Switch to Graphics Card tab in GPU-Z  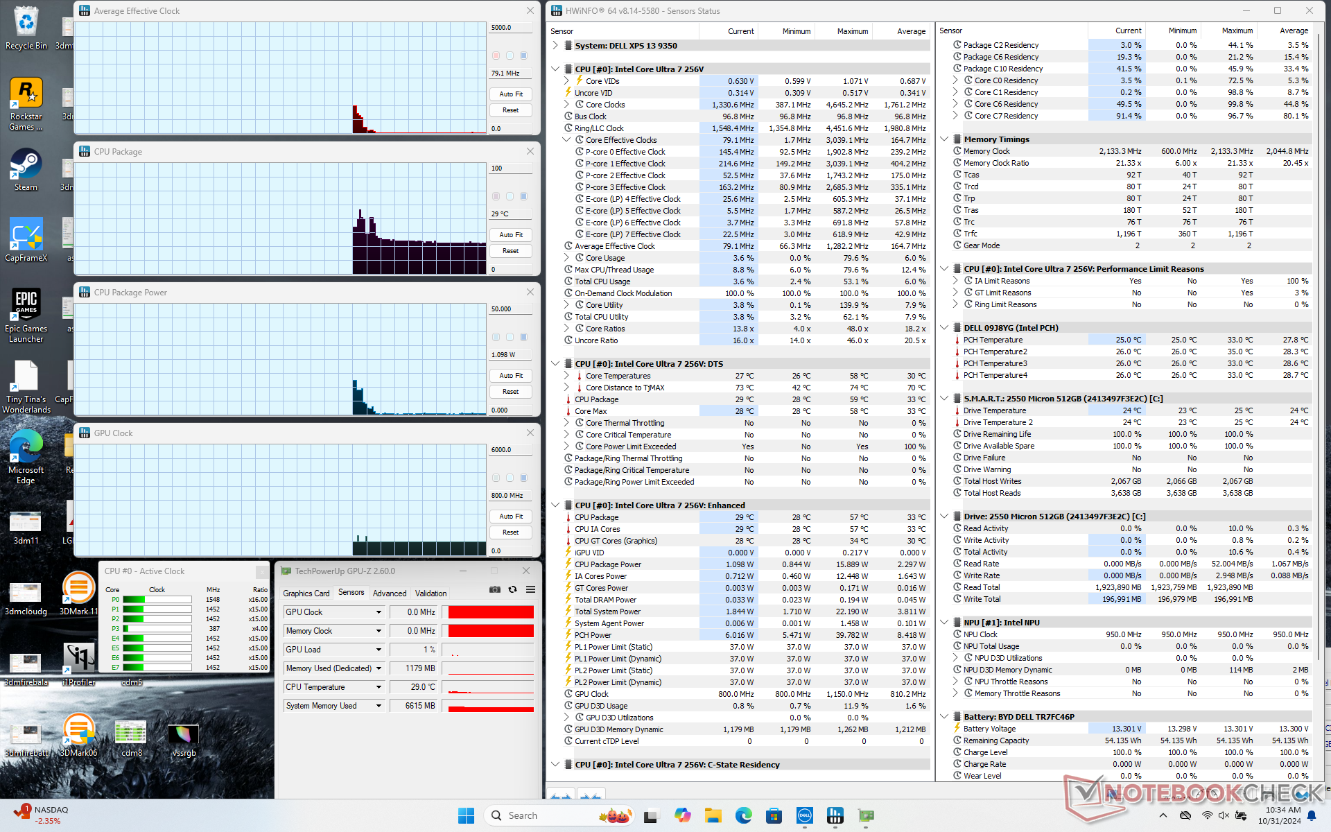pos(306,593)
